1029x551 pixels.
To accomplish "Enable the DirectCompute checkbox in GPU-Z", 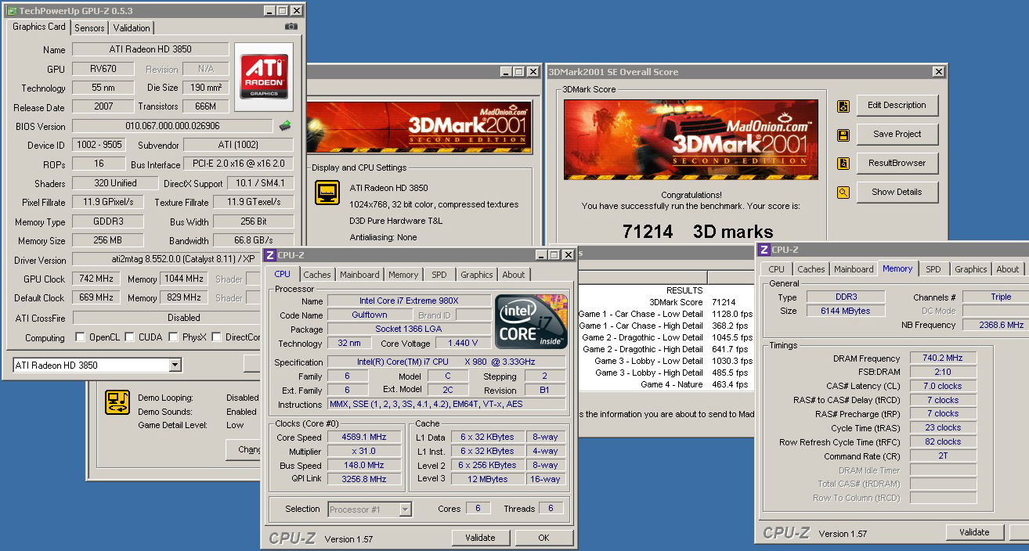I will (x=216, y=337).
